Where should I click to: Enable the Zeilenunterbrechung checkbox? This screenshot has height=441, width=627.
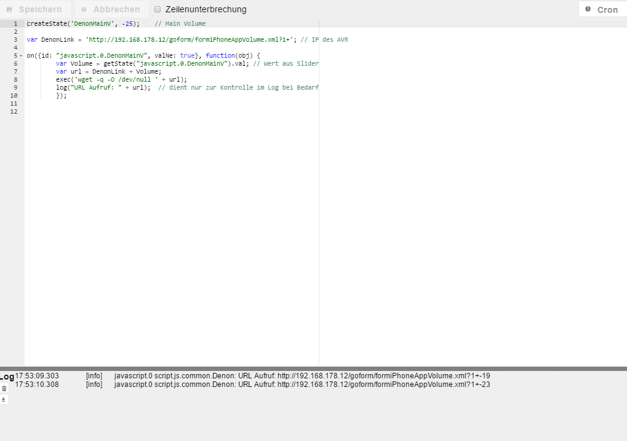[x=158, y=9]
